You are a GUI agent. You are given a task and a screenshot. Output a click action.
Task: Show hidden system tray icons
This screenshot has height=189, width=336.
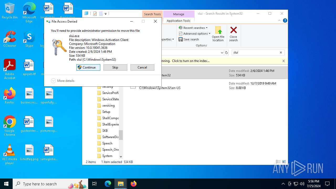(x=283, y=184)
